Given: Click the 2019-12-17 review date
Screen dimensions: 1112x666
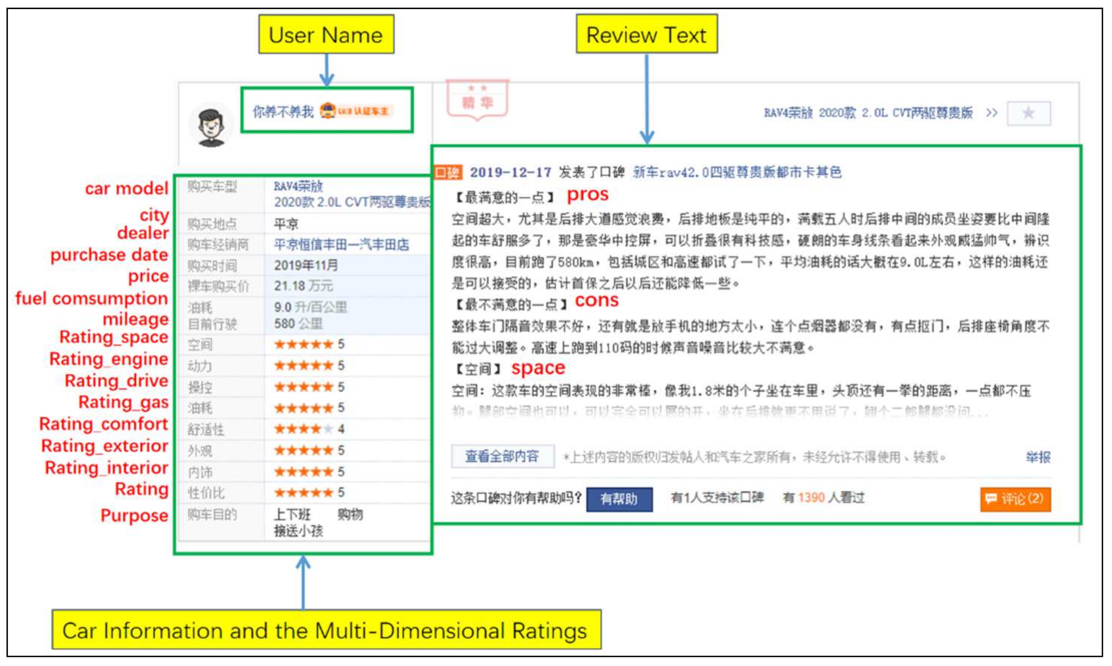Looking at the screenshot, I should pyautogui.click(x=510, y=172).
